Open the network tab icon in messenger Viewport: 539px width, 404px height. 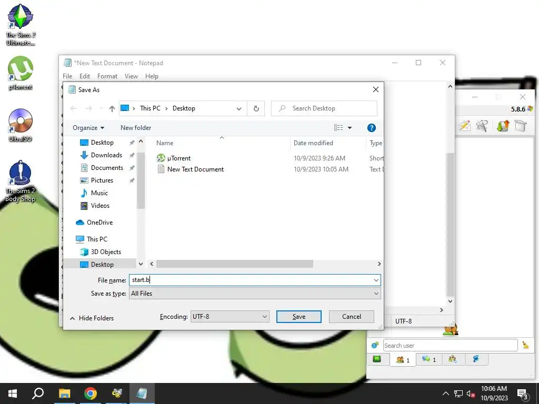(476, 359)
